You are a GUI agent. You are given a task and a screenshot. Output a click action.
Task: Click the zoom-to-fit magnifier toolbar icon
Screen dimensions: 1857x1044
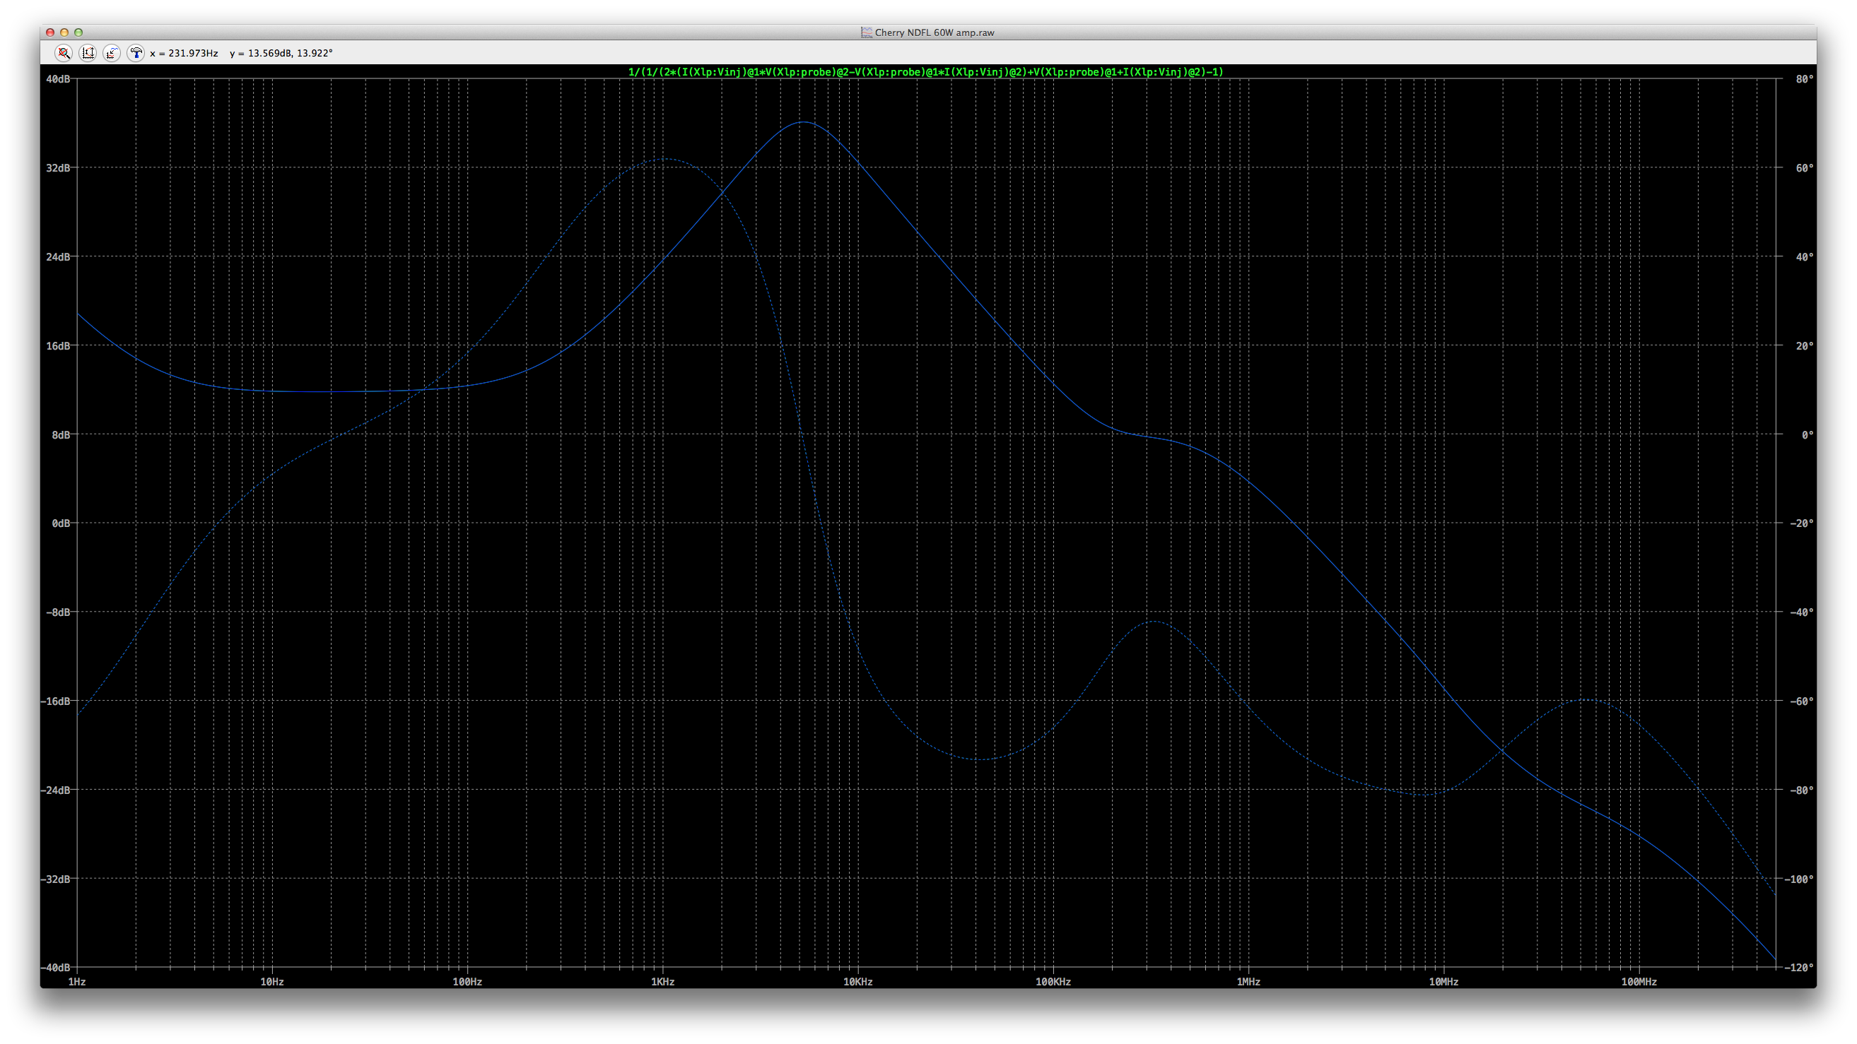(64, 52)
